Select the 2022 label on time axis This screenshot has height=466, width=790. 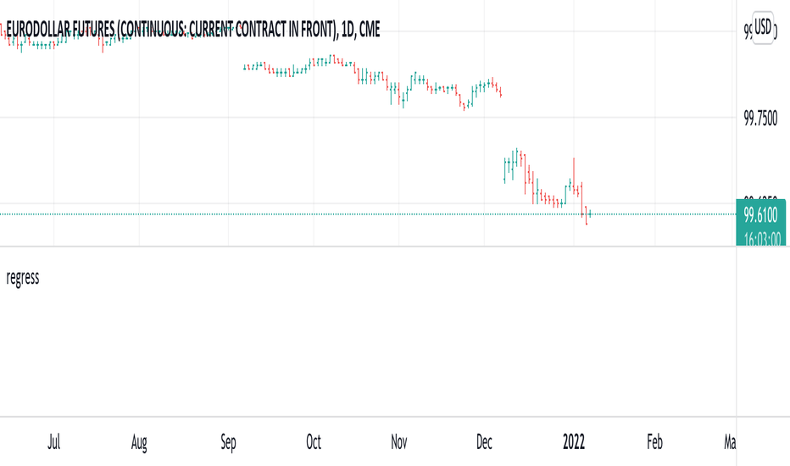573,441
